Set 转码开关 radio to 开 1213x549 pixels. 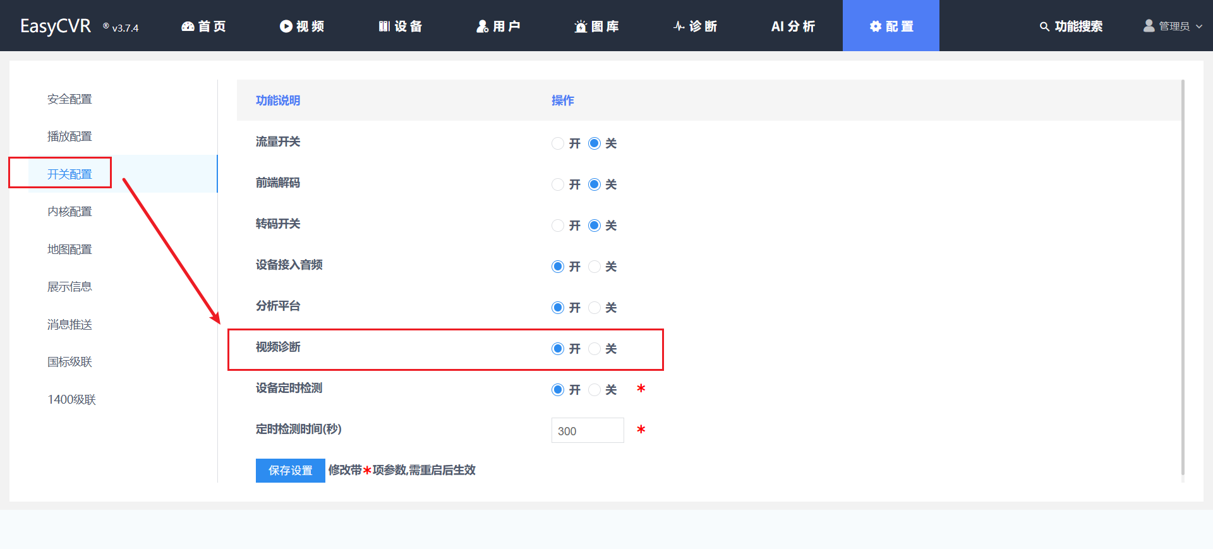pos(558,226)
